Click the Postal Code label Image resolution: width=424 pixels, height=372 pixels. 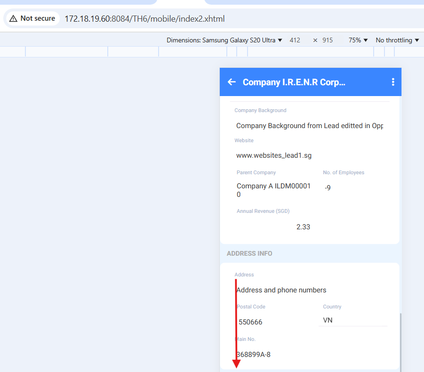click(x=251, y=307)
